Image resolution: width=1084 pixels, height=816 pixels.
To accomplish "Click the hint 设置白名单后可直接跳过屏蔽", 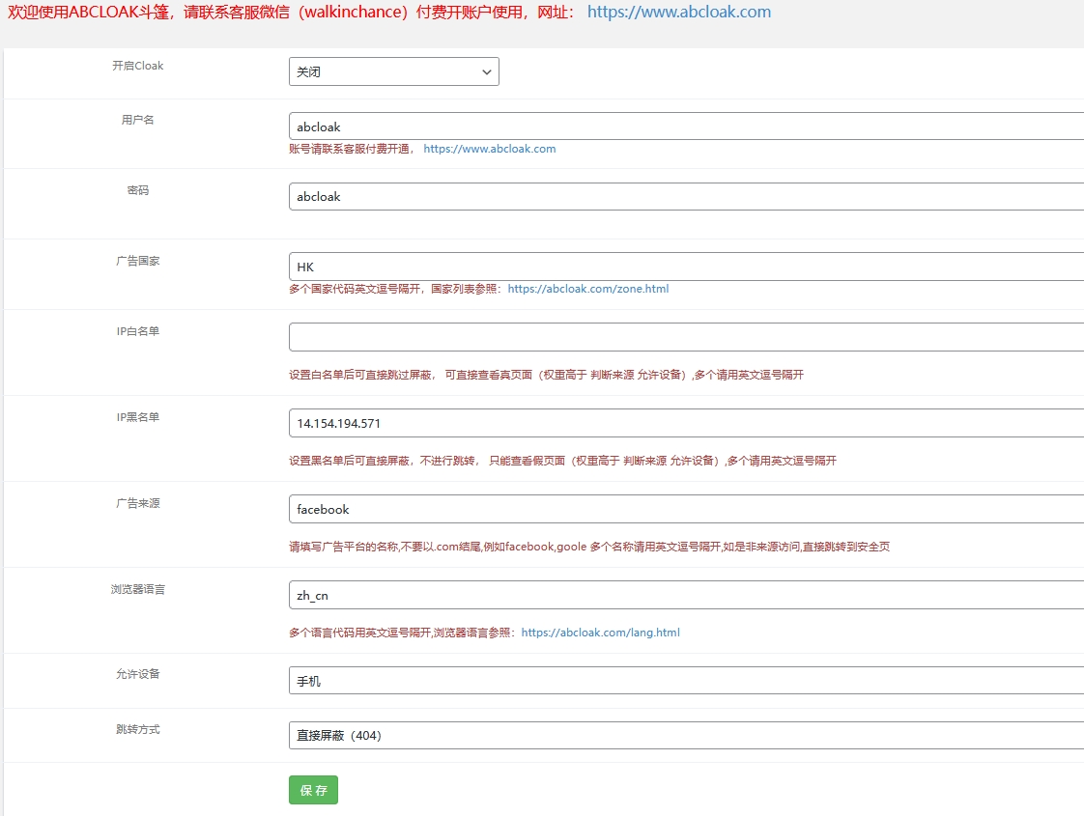I will click(546, 375).
